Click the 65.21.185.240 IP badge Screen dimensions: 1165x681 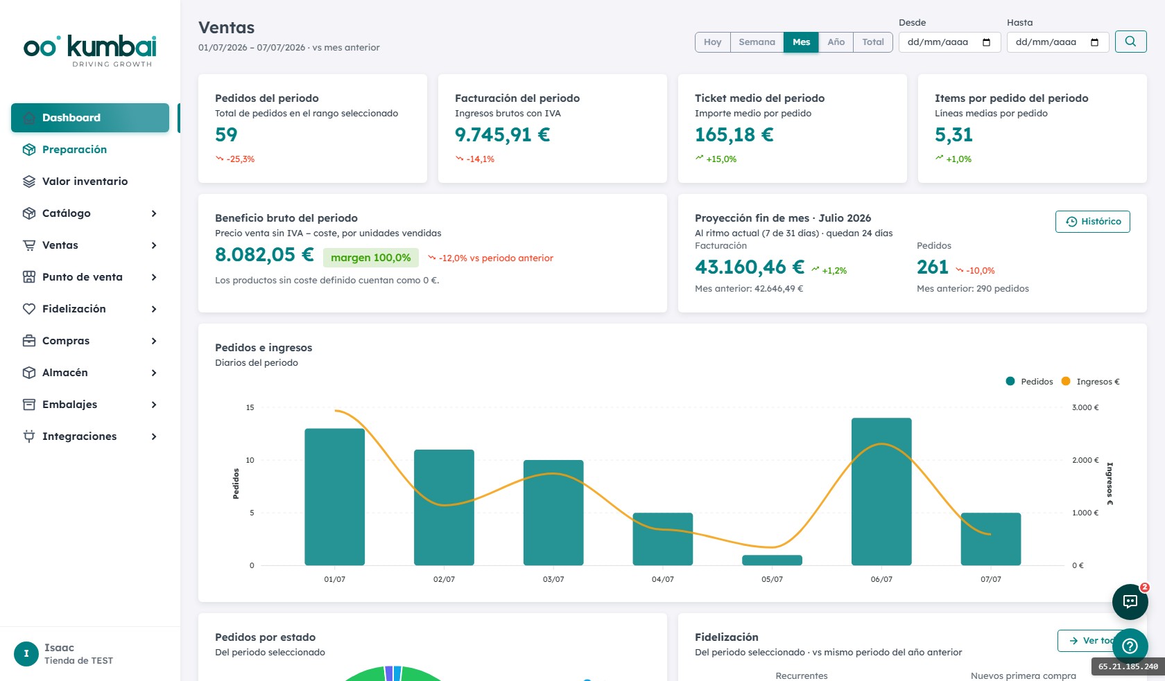[1128, 666]
